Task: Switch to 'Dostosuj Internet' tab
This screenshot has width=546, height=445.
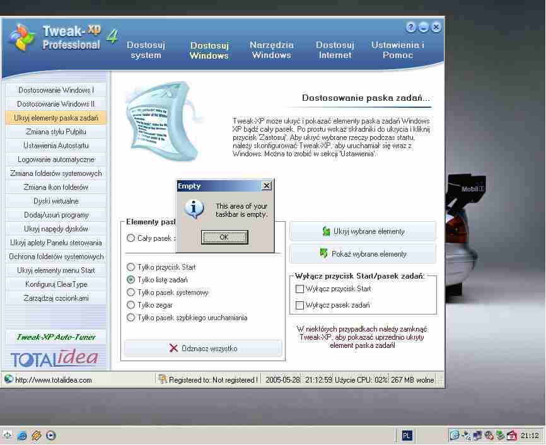Action: coord(335,50)
